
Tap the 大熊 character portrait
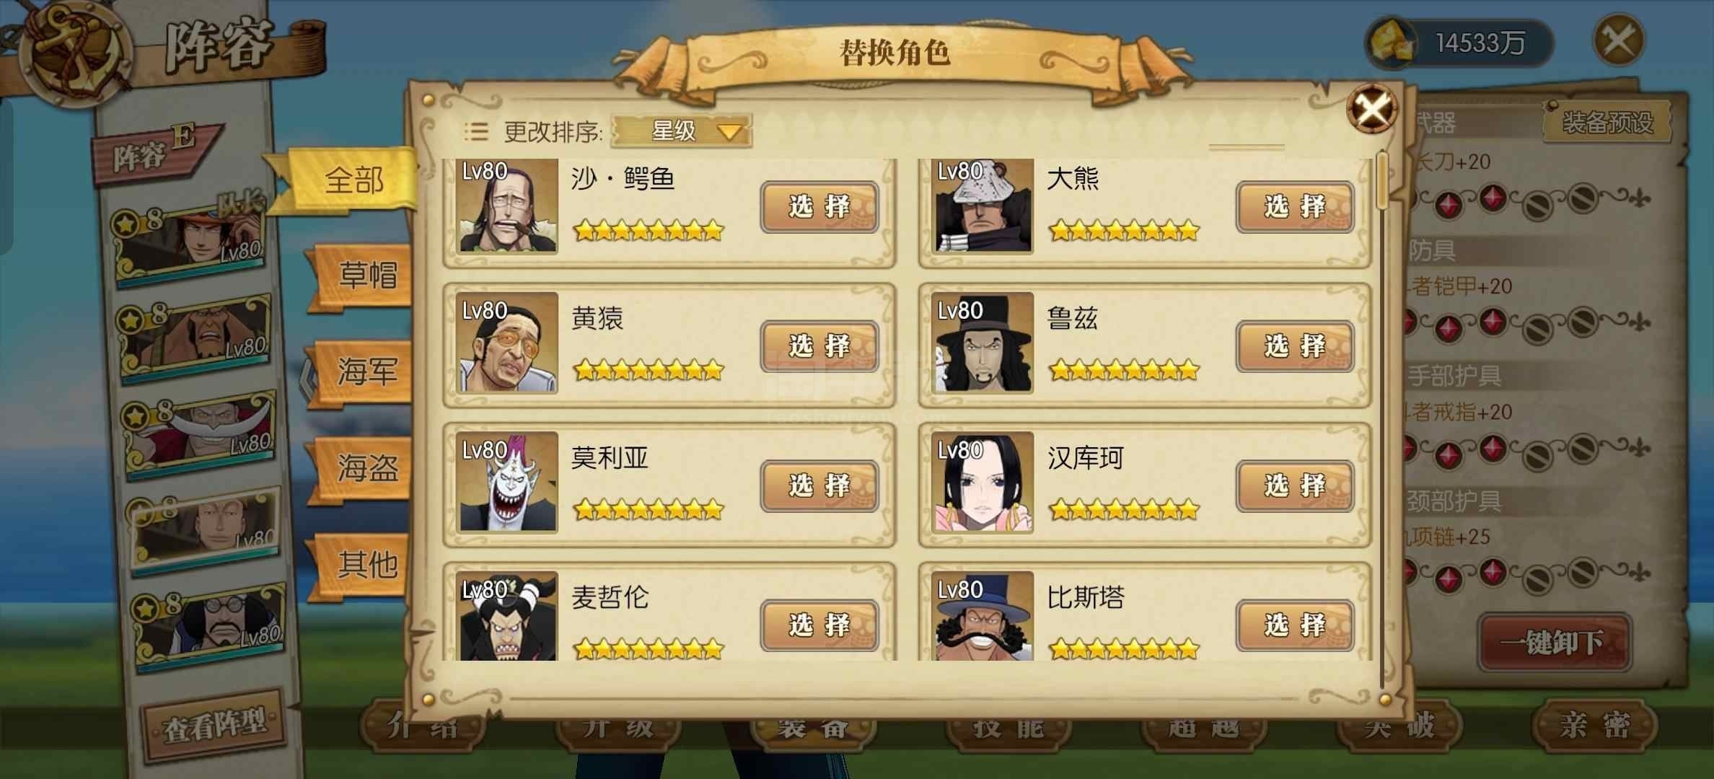click(x=983, y=206)
